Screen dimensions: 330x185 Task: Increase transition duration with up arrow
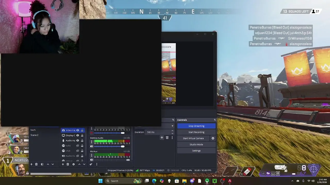pos(172,131)
